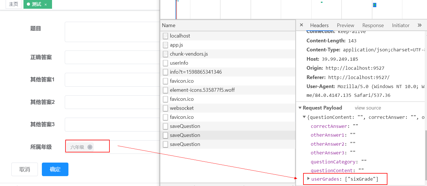Click the questionContent payload field
This screenshot has height=186, width=427.
tap(337, 170)
